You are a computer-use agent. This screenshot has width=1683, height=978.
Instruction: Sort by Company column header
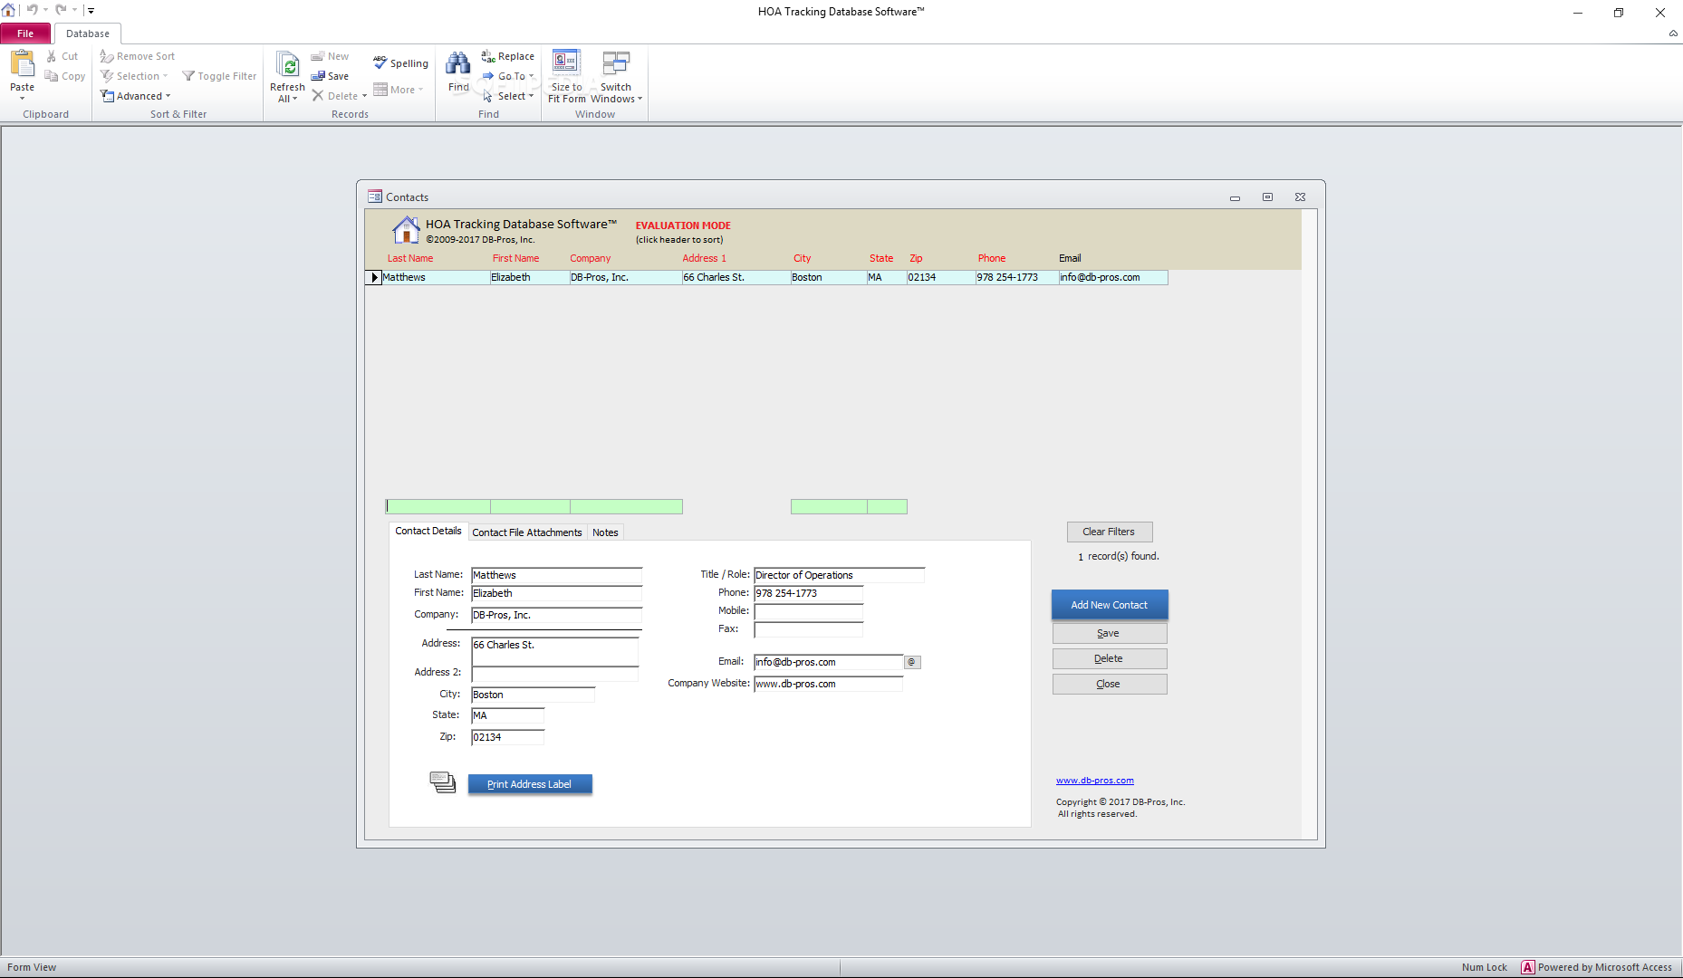(x=591, y=258)
